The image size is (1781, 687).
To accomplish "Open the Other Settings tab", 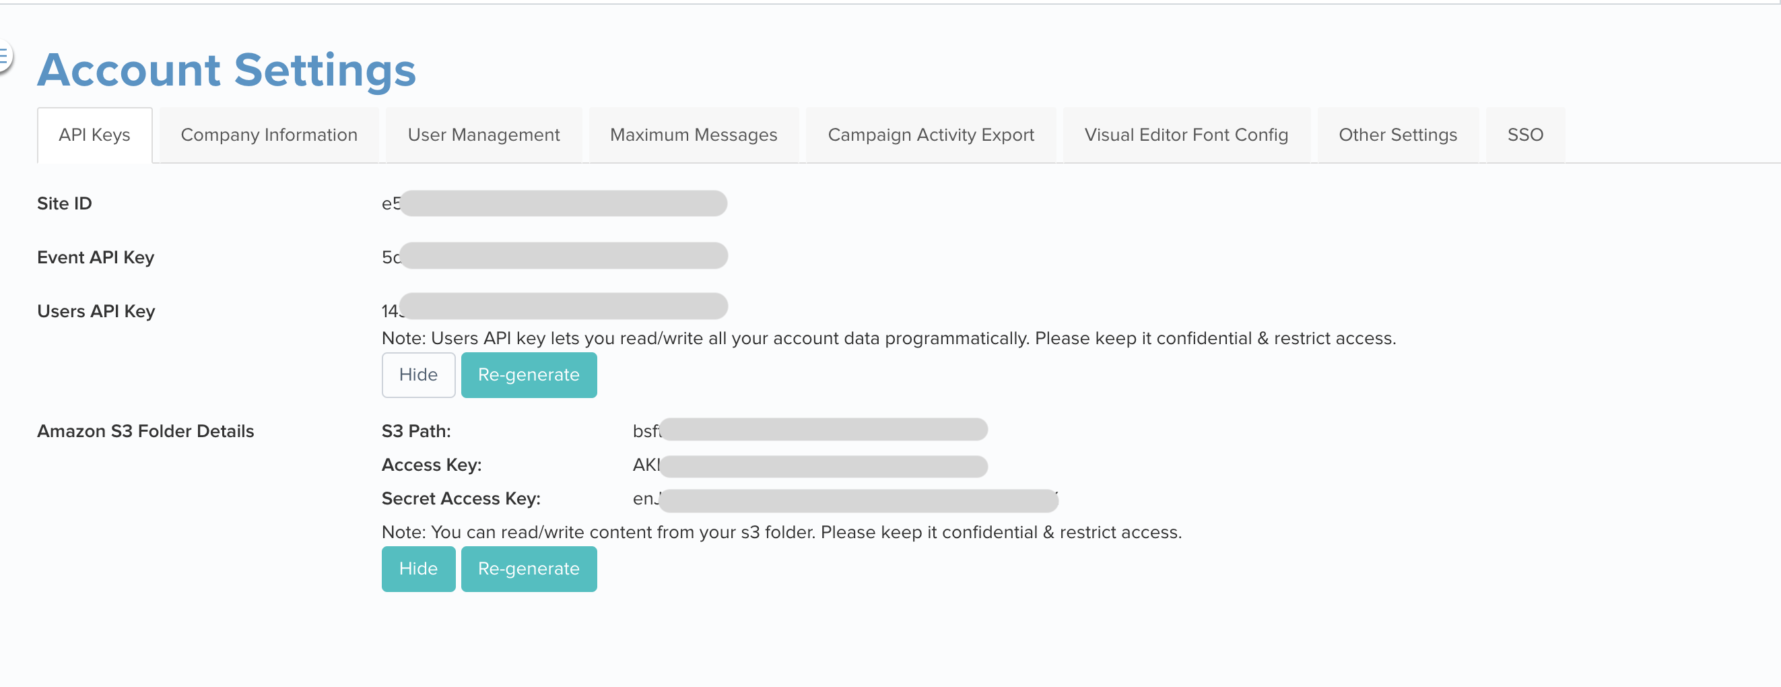I will coord(1397,135).
